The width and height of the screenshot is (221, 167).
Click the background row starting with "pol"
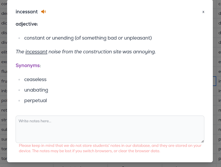point(4,101)
